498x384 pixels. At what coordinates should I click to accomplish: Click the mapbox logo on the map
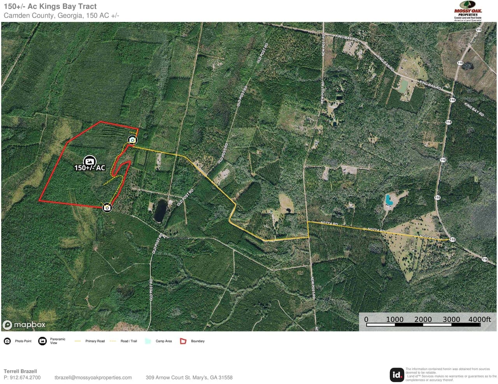point(24,325)
